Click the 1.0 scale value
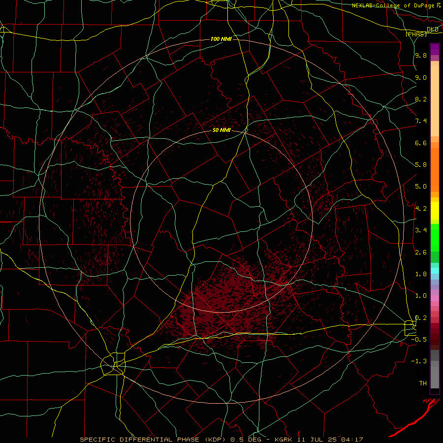 (x=421, y=296)
